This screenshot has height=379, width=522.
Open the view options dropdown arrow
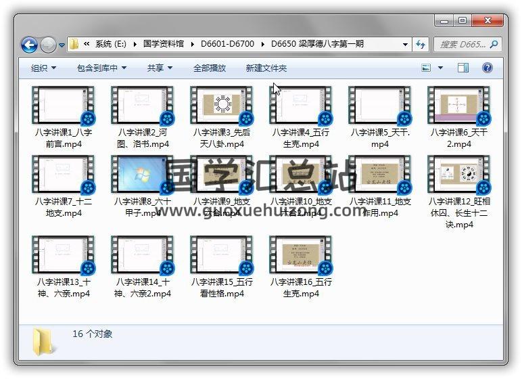point(440,68)
